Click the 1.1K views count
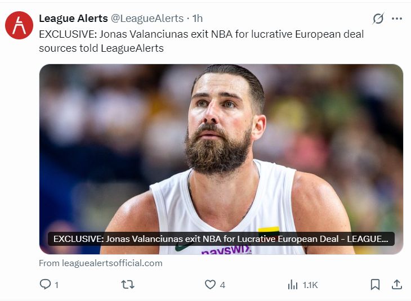Viewport: 411px width, 301px height. [310, 285]
